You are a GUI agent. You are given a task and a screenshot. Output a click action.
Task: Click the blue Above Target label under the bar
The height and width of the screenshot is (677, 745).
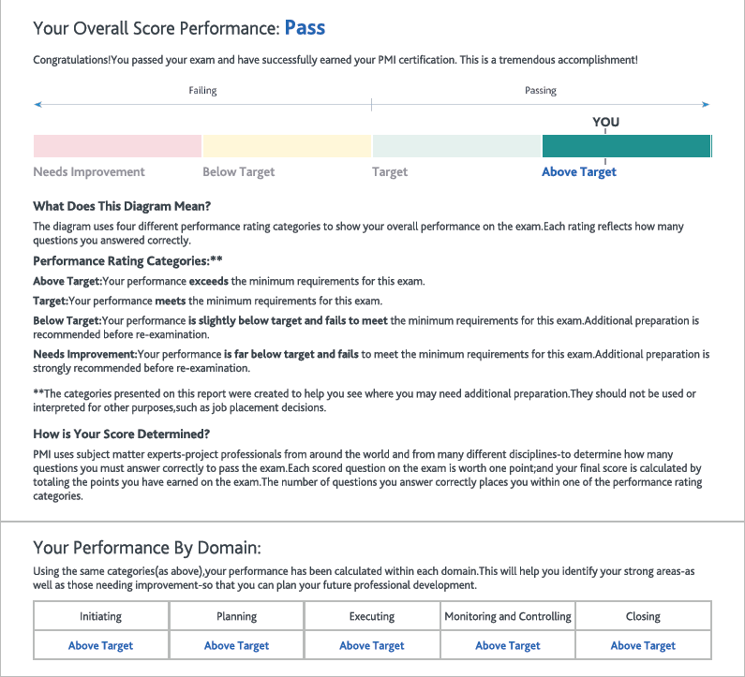tap(579, 172)
